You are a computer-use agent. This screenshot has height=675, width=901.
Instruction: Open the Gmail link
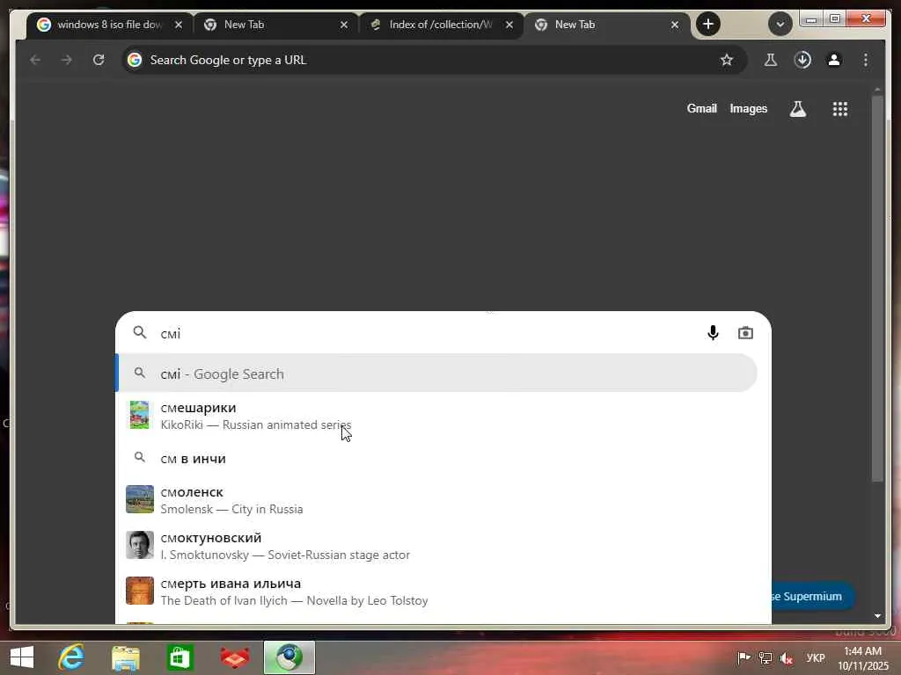701,108
